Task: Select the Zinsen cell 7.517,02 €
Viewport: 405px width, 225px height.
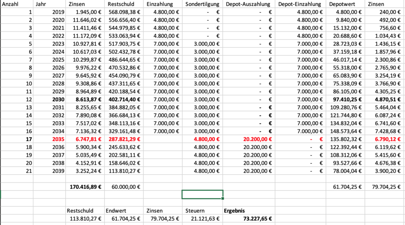Action: [x=85, y=124]
